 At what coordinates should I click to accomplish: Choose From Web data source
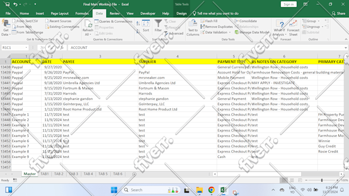coord(22,27)
